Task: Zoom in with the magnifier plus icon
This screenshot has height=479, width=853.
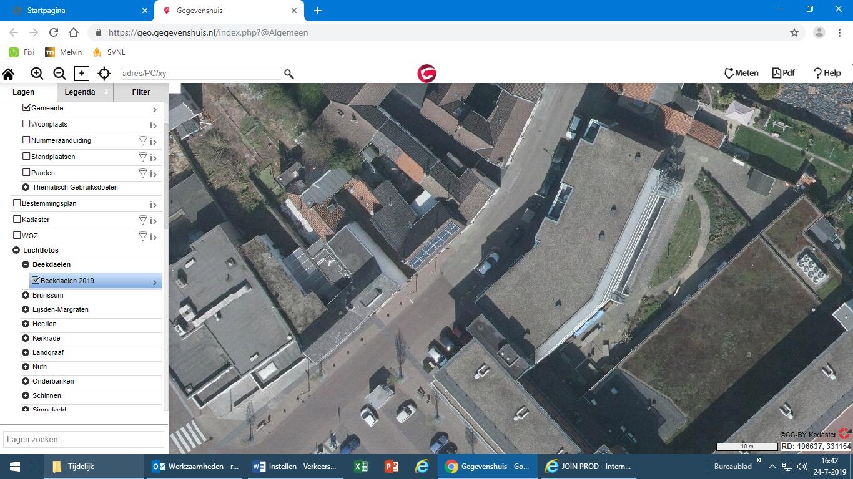Action: [37, 74]
